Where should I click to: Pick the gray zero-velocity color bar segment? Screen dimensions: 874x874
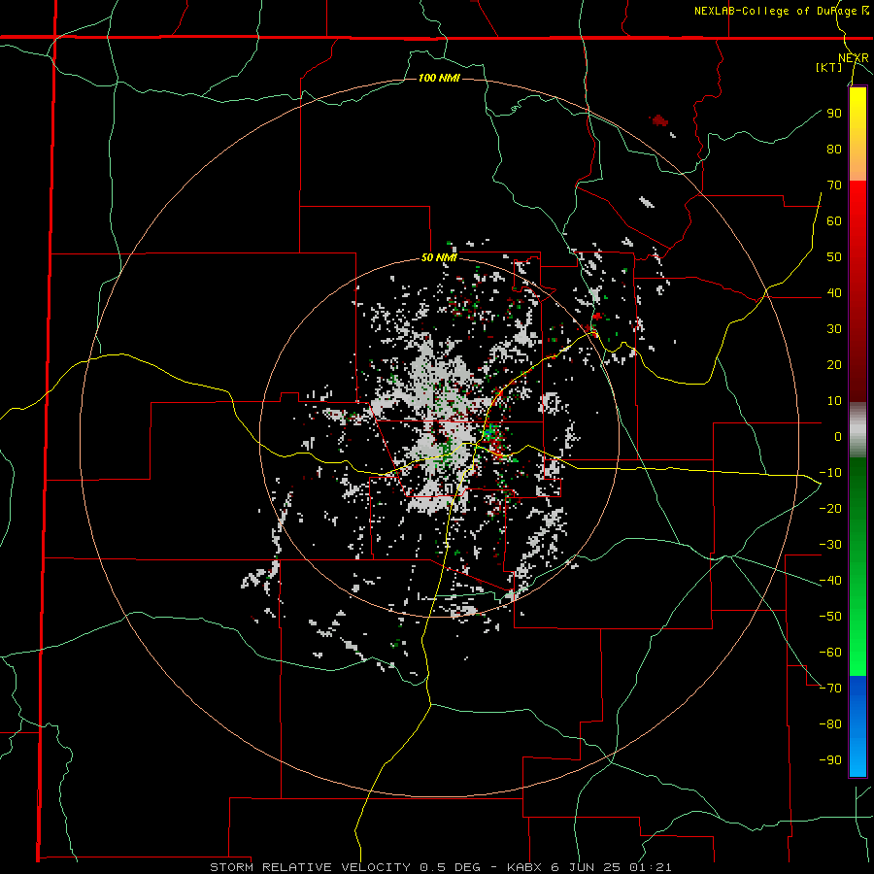[857, 430]
